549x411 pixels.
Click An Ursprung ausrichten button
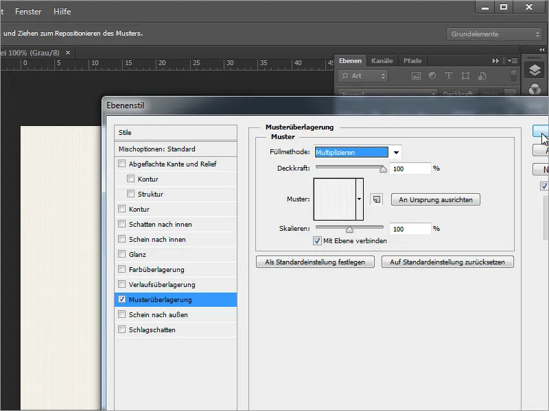pos(435,199)
